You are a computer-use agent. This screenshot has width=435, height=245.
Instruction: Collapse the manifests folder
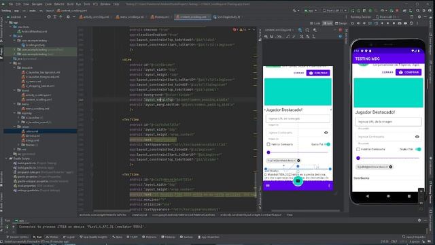coord(11,27)
